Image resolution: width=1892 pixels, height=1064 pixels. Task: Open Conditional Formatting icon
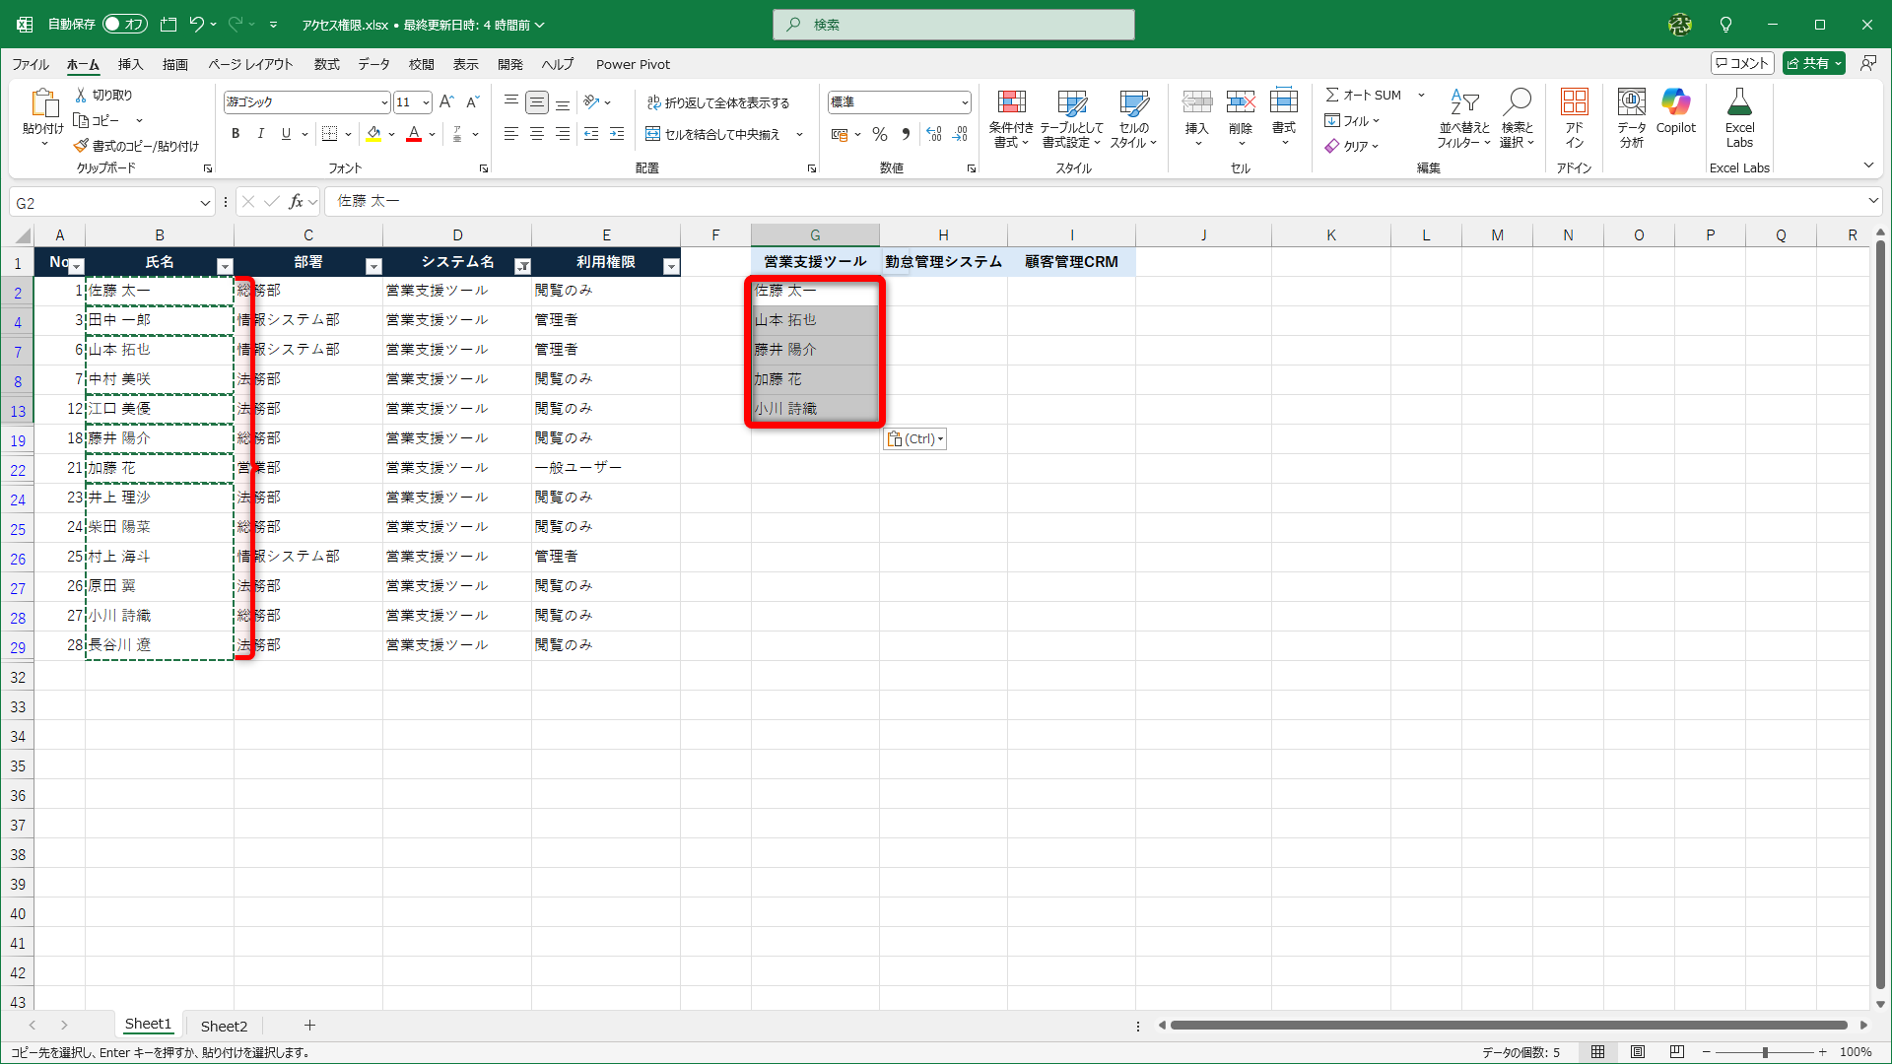click(x=1011, y=103)
